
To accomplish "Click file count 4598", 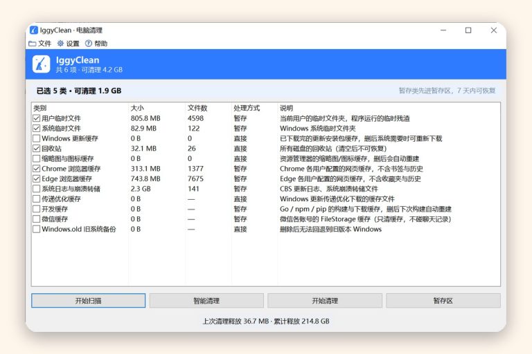I will [x=196, y=118].
